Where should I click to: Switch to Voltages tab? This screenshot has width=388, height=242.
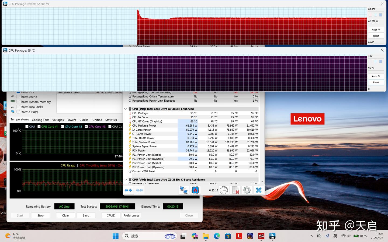point(58,120)
